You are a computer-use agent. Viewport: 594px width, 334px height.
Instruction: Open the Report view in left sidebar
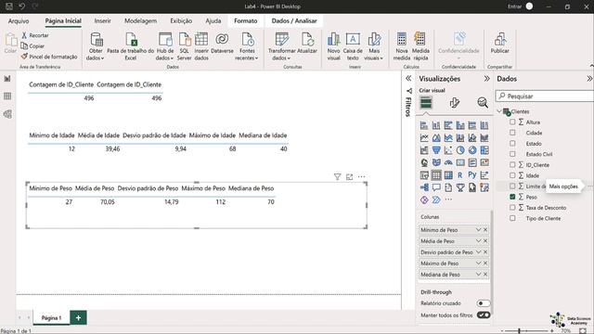[7, 78]
